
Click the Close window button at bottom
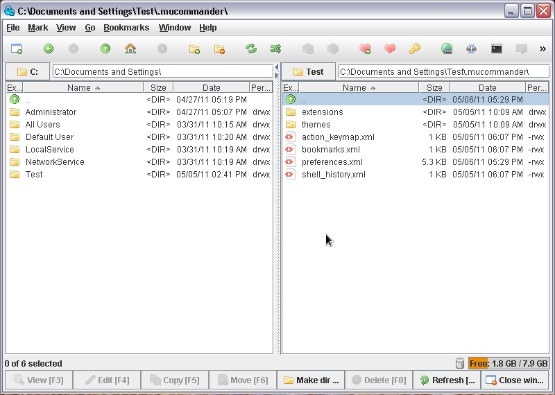(x=515, y=380)
